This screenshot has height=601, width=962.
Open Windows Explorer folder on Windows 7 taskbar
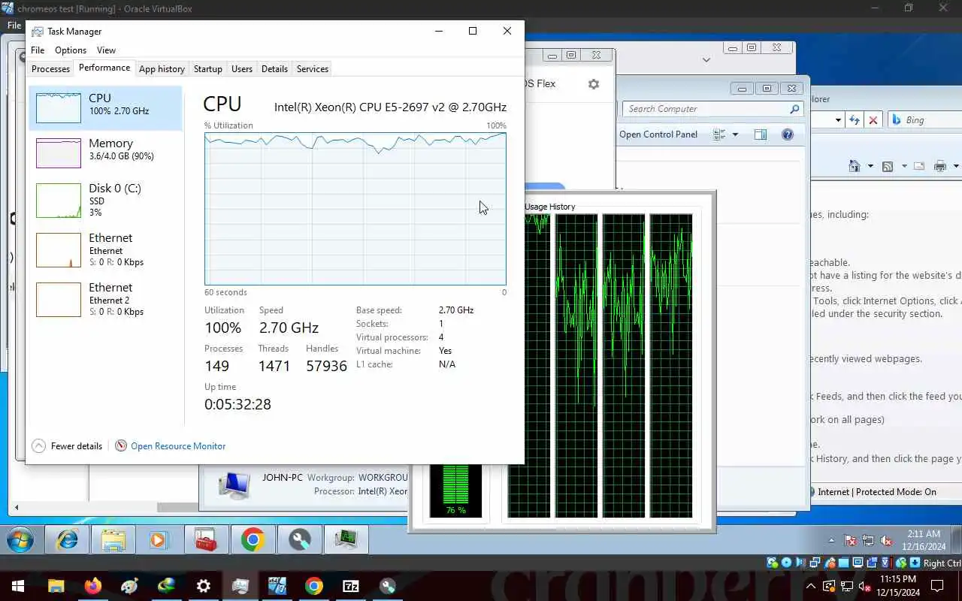click(x=113, y=539)
